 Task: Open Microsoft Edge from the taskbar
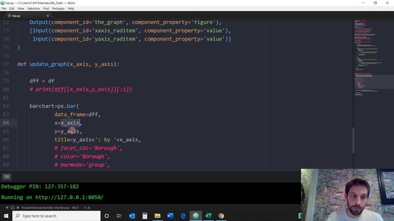[x=183, y=215]
